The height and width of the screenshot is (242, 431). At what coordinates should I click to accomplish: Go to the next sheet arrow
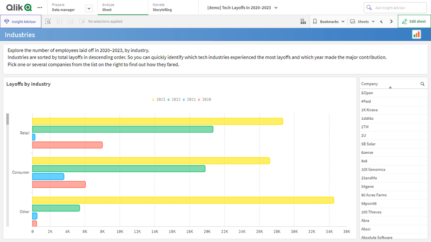point(391,22)
